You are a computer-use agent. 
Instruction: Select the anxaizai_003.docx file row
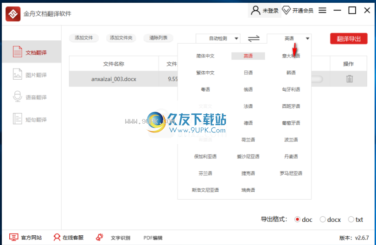coord(218,79)
